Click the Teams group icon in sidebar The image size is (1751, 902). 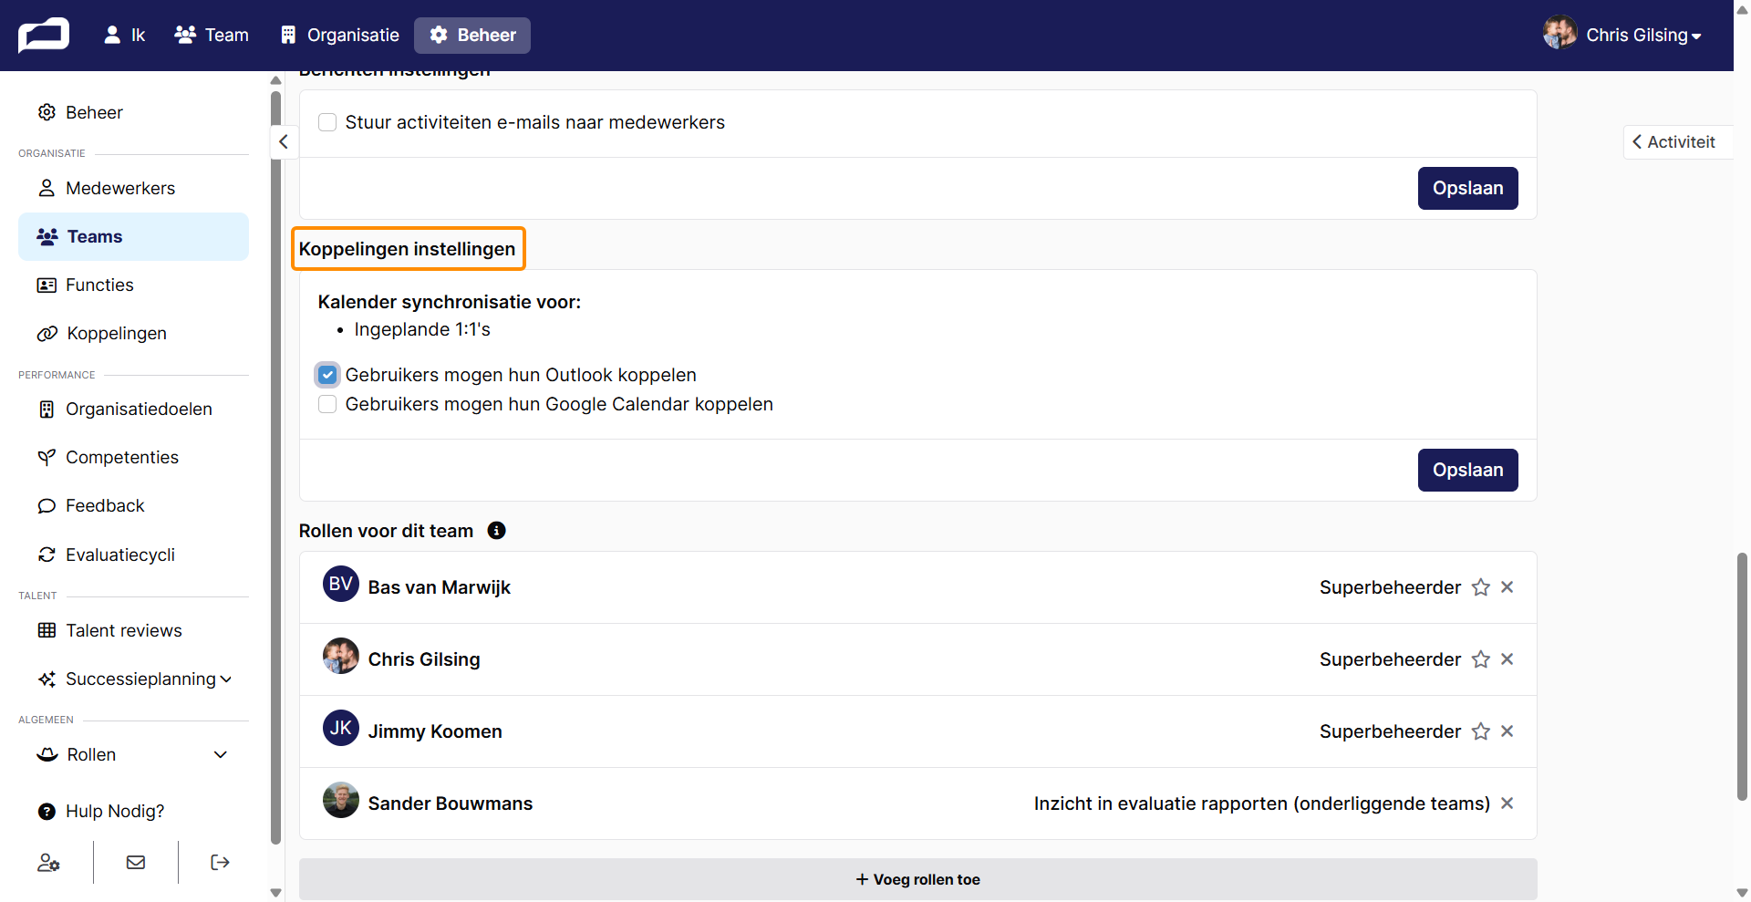(x=47, y=236)
